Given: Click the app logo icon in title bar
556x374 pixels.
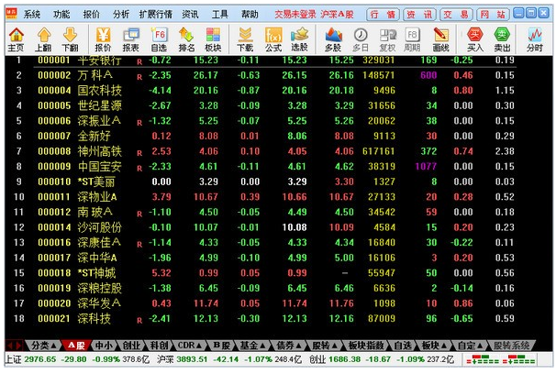Looking at the screenshot, I should pyautogui.click(x=11, y=14).
